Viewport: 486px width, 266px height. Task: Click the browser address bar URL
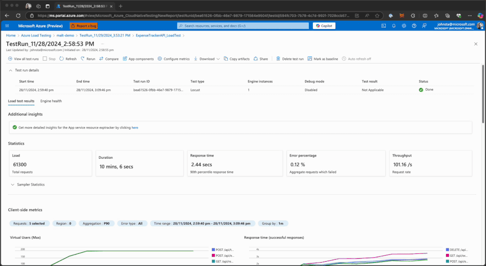click(x=194, y=16)
